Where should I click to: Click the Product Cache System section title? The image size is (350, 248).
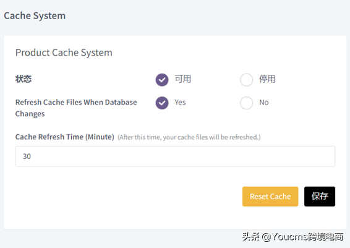point(64,53)
